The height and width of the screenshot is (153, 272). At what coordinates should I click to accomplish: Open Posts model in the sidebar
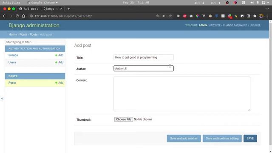(x=12, y=83)
